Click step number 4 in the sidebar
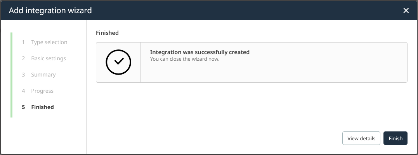The height and width of the screenshot is (155, 418). tap(23, 91)
